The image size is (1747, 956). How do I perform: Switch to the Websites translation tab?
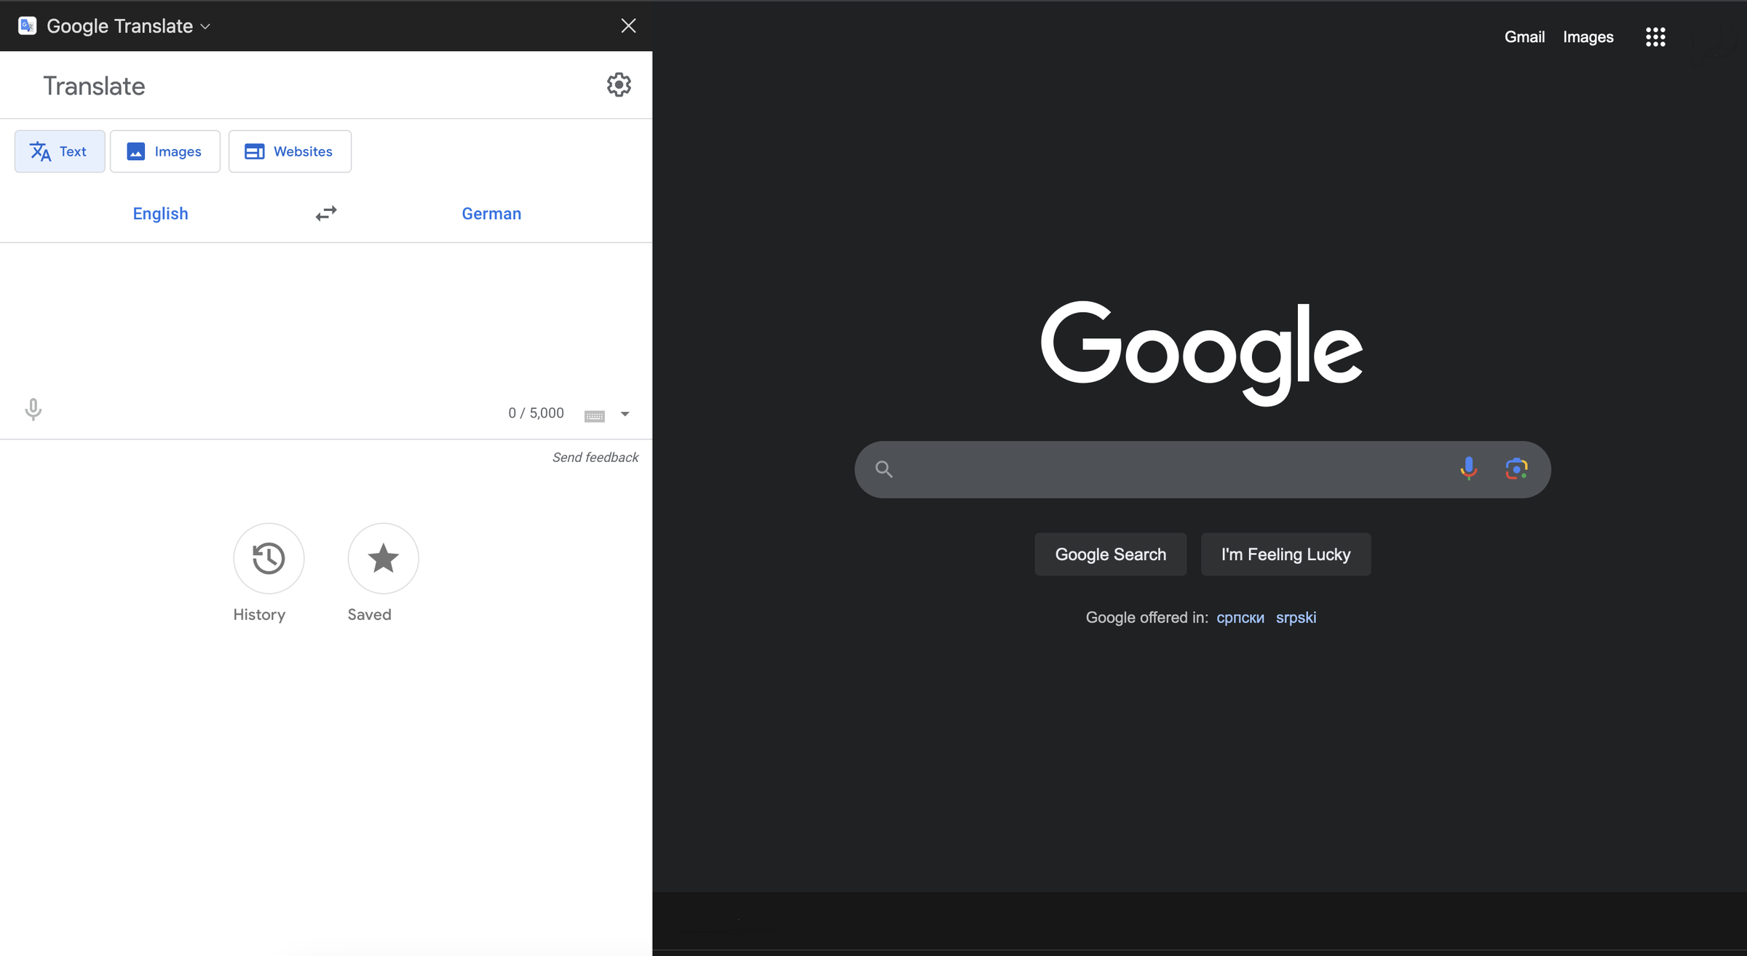pos(290,151)
